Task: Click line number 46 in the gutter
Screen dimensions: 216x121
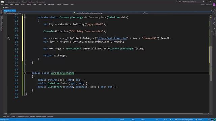Action: 17,97
